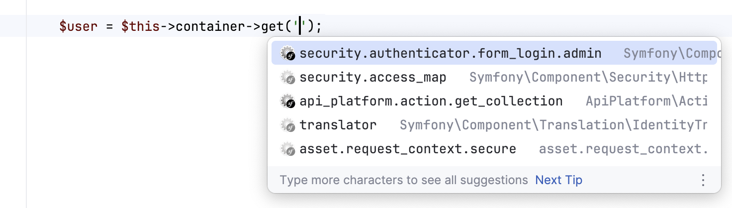Click the Symfony service icon beside security.authenticator.form_login.admin
Viewport: 732px width, 208px height.
coord(288,53)
